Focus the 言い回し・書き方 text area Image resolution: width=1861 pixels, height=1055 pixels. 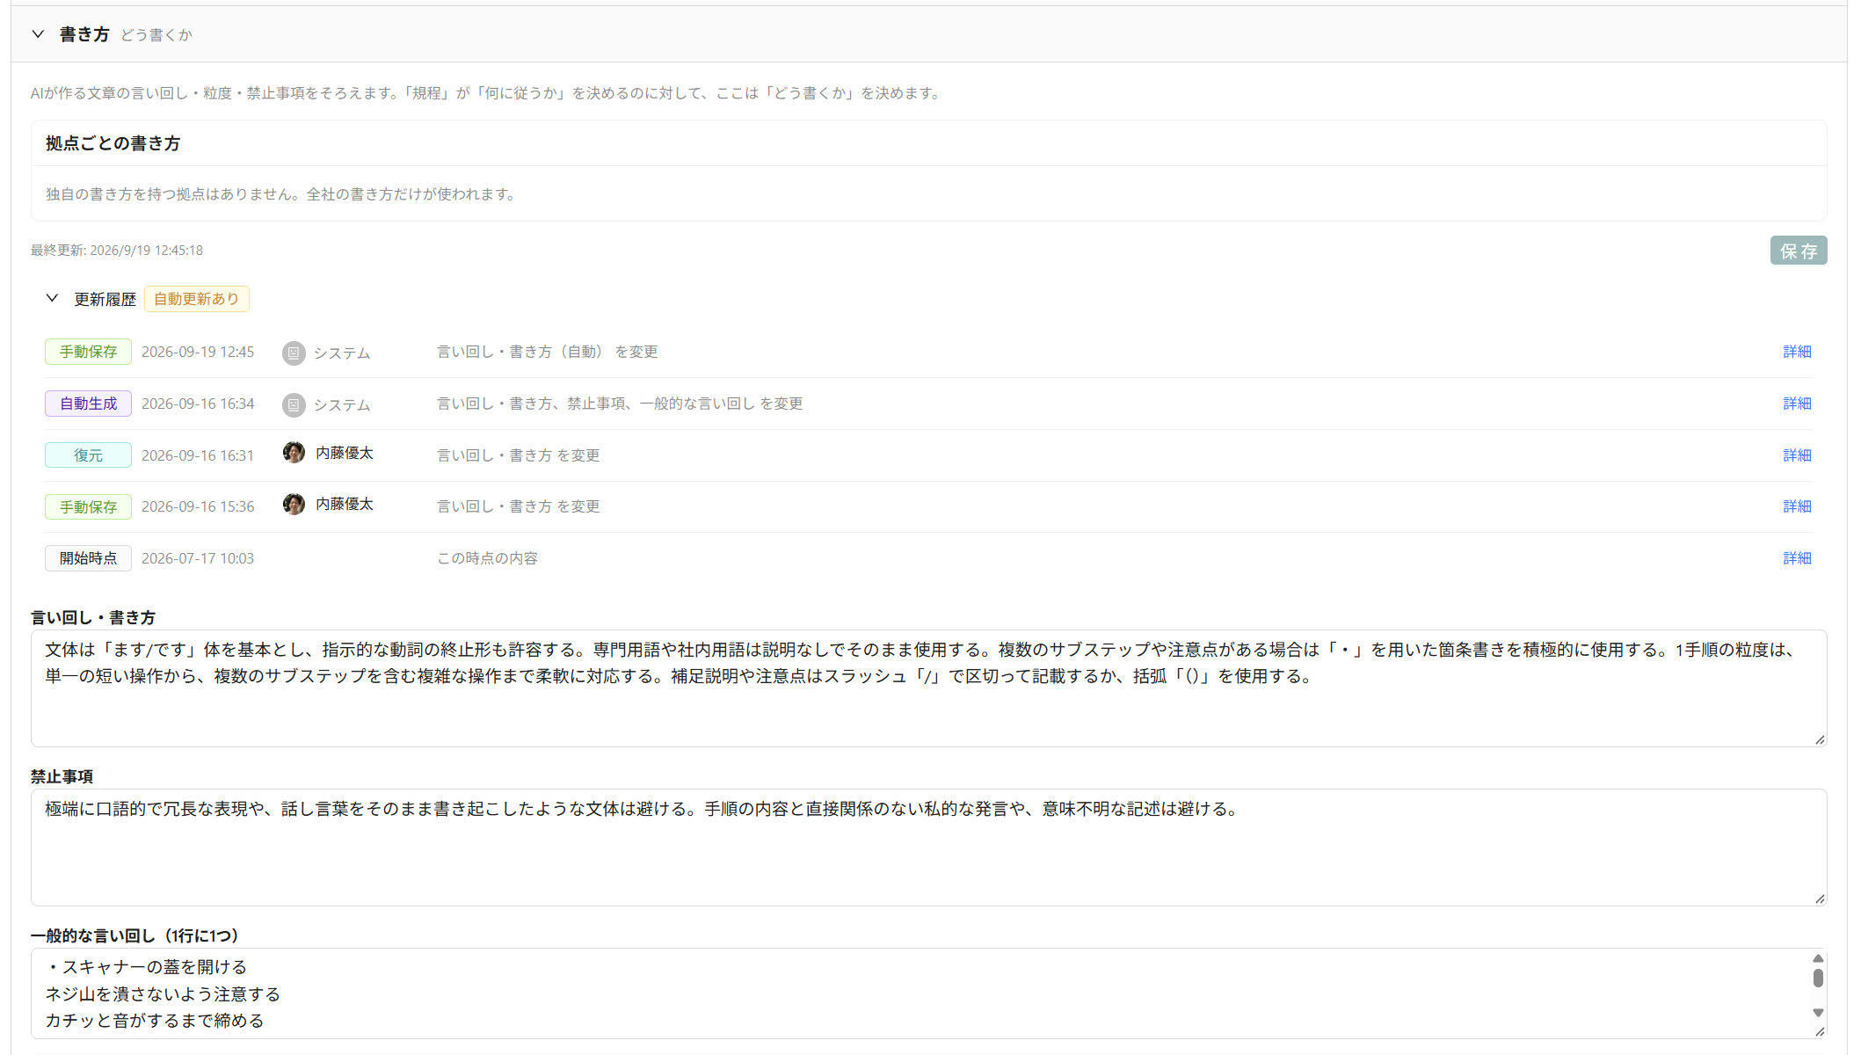928,688
